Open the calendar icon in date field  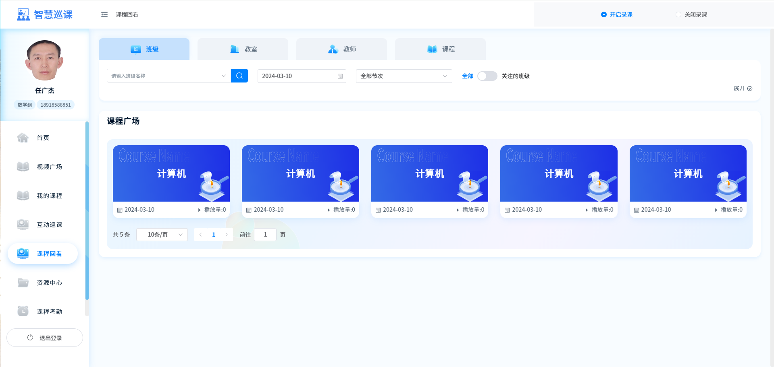(x=340, y=76)
